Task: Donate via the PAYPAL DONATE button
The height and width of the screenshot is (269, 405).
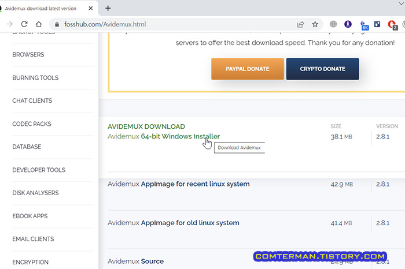Action: (x=248, y=69)
